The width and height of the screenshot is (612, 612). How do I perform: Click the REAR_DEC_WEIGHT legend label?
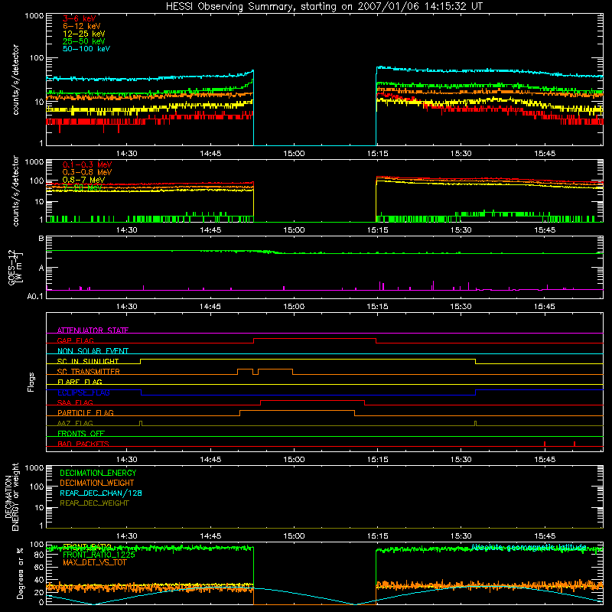pyautogui.click(x=94, y=503)
